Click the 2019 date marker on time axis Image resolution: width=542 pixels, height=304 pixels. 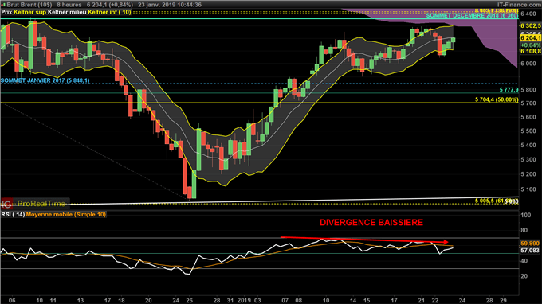pos(245,300)
